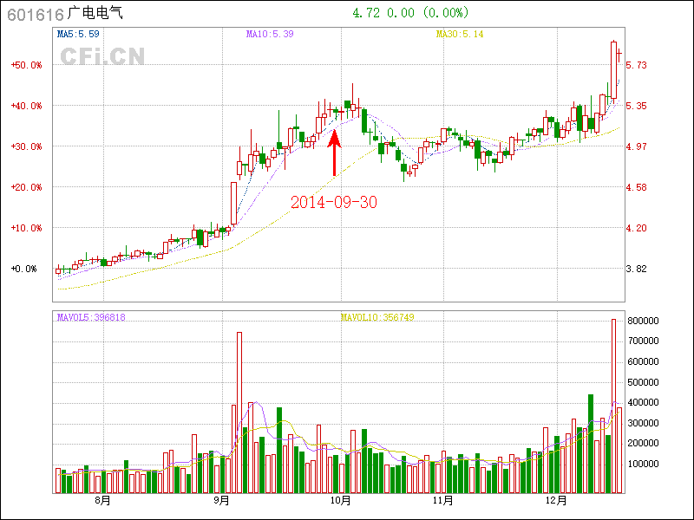Click the 2014-09-30 date annotation
Image resolution: width=694 pixels, height=520 pixels.
(x=334, y=202)
